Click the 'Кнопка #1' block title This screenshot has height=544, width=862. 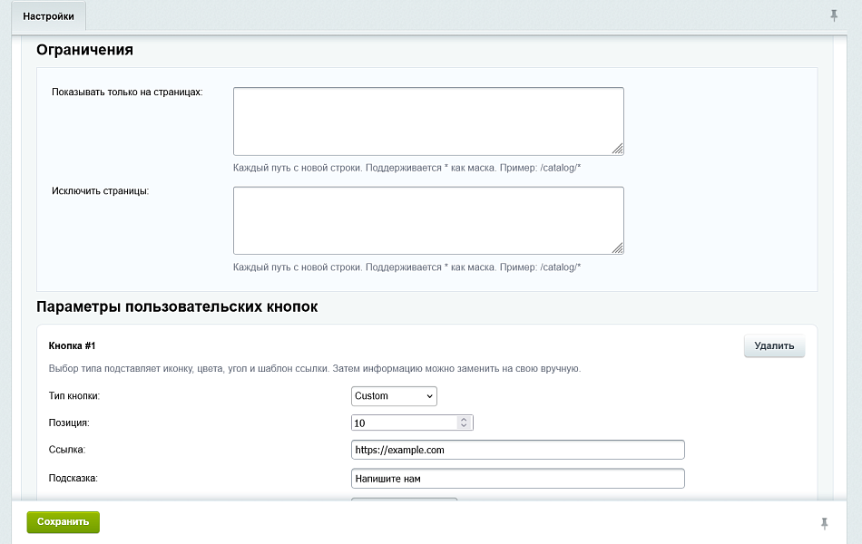click(72, 346)
